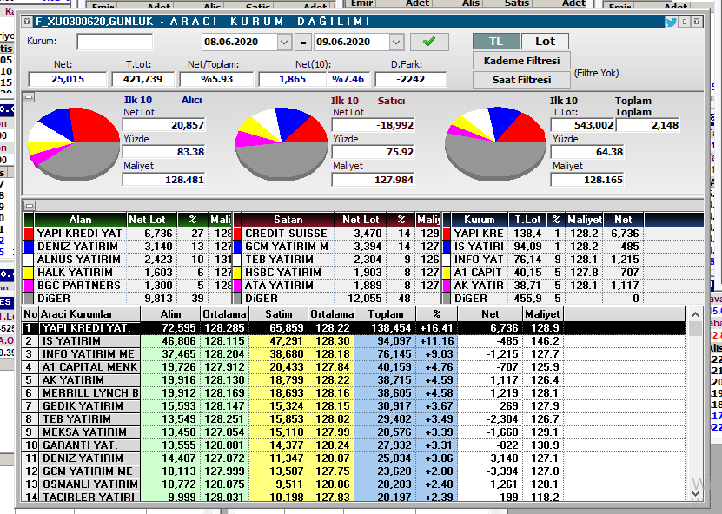Click the Alıcı buyers pie chart
Viewport: 722px width, 514px height.
(74, 143)
